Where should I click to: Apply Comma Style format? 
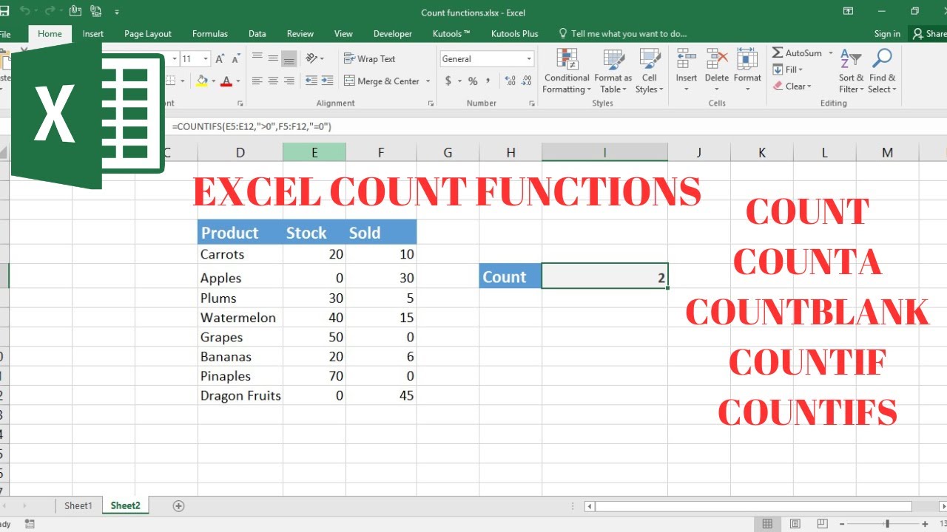(x=488, y=81)
